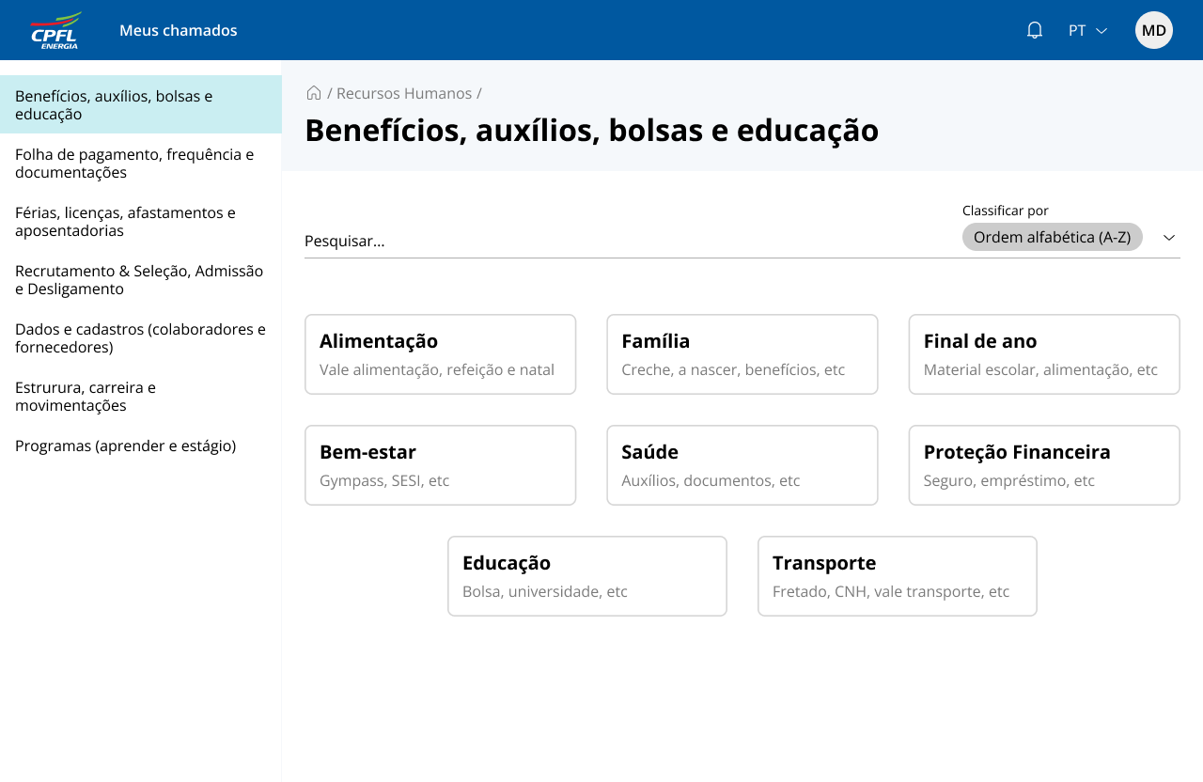This screenshot has height=782, width=1203.
Task: Click the Ordem alfabética (A-Z) chip
Action: tap(1052, 237)
